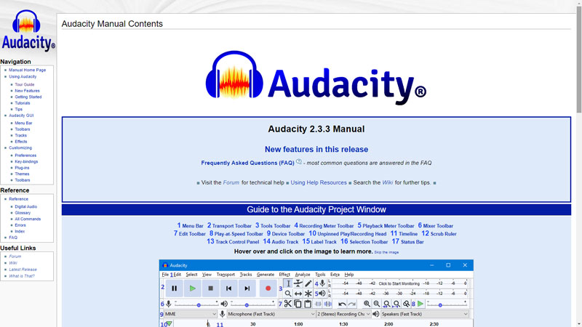Click the playback meter speaker icon
The image size is (582, 327).
click(322, 294)
